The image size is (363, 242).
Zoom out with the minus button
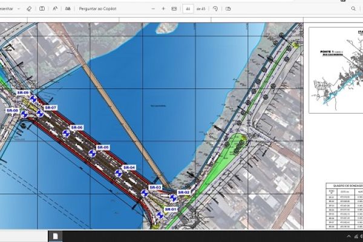tap(153, 9)
